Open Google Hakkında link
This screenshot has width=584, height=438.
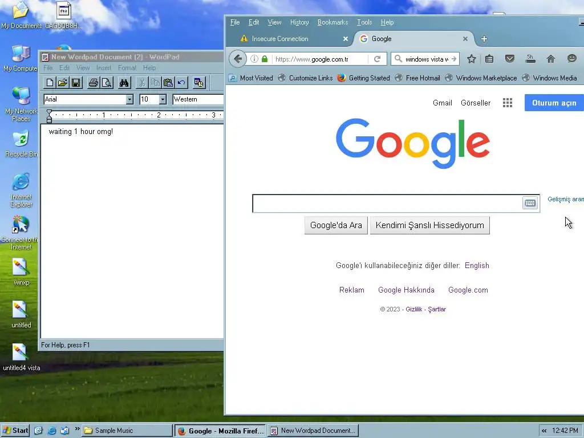coord(406,290)
